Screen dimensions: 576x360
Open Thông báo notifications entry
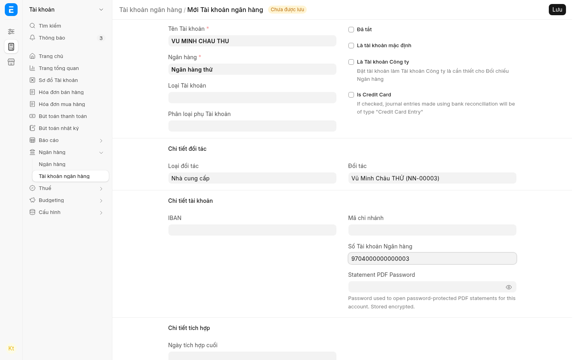(x=67, y=38)
